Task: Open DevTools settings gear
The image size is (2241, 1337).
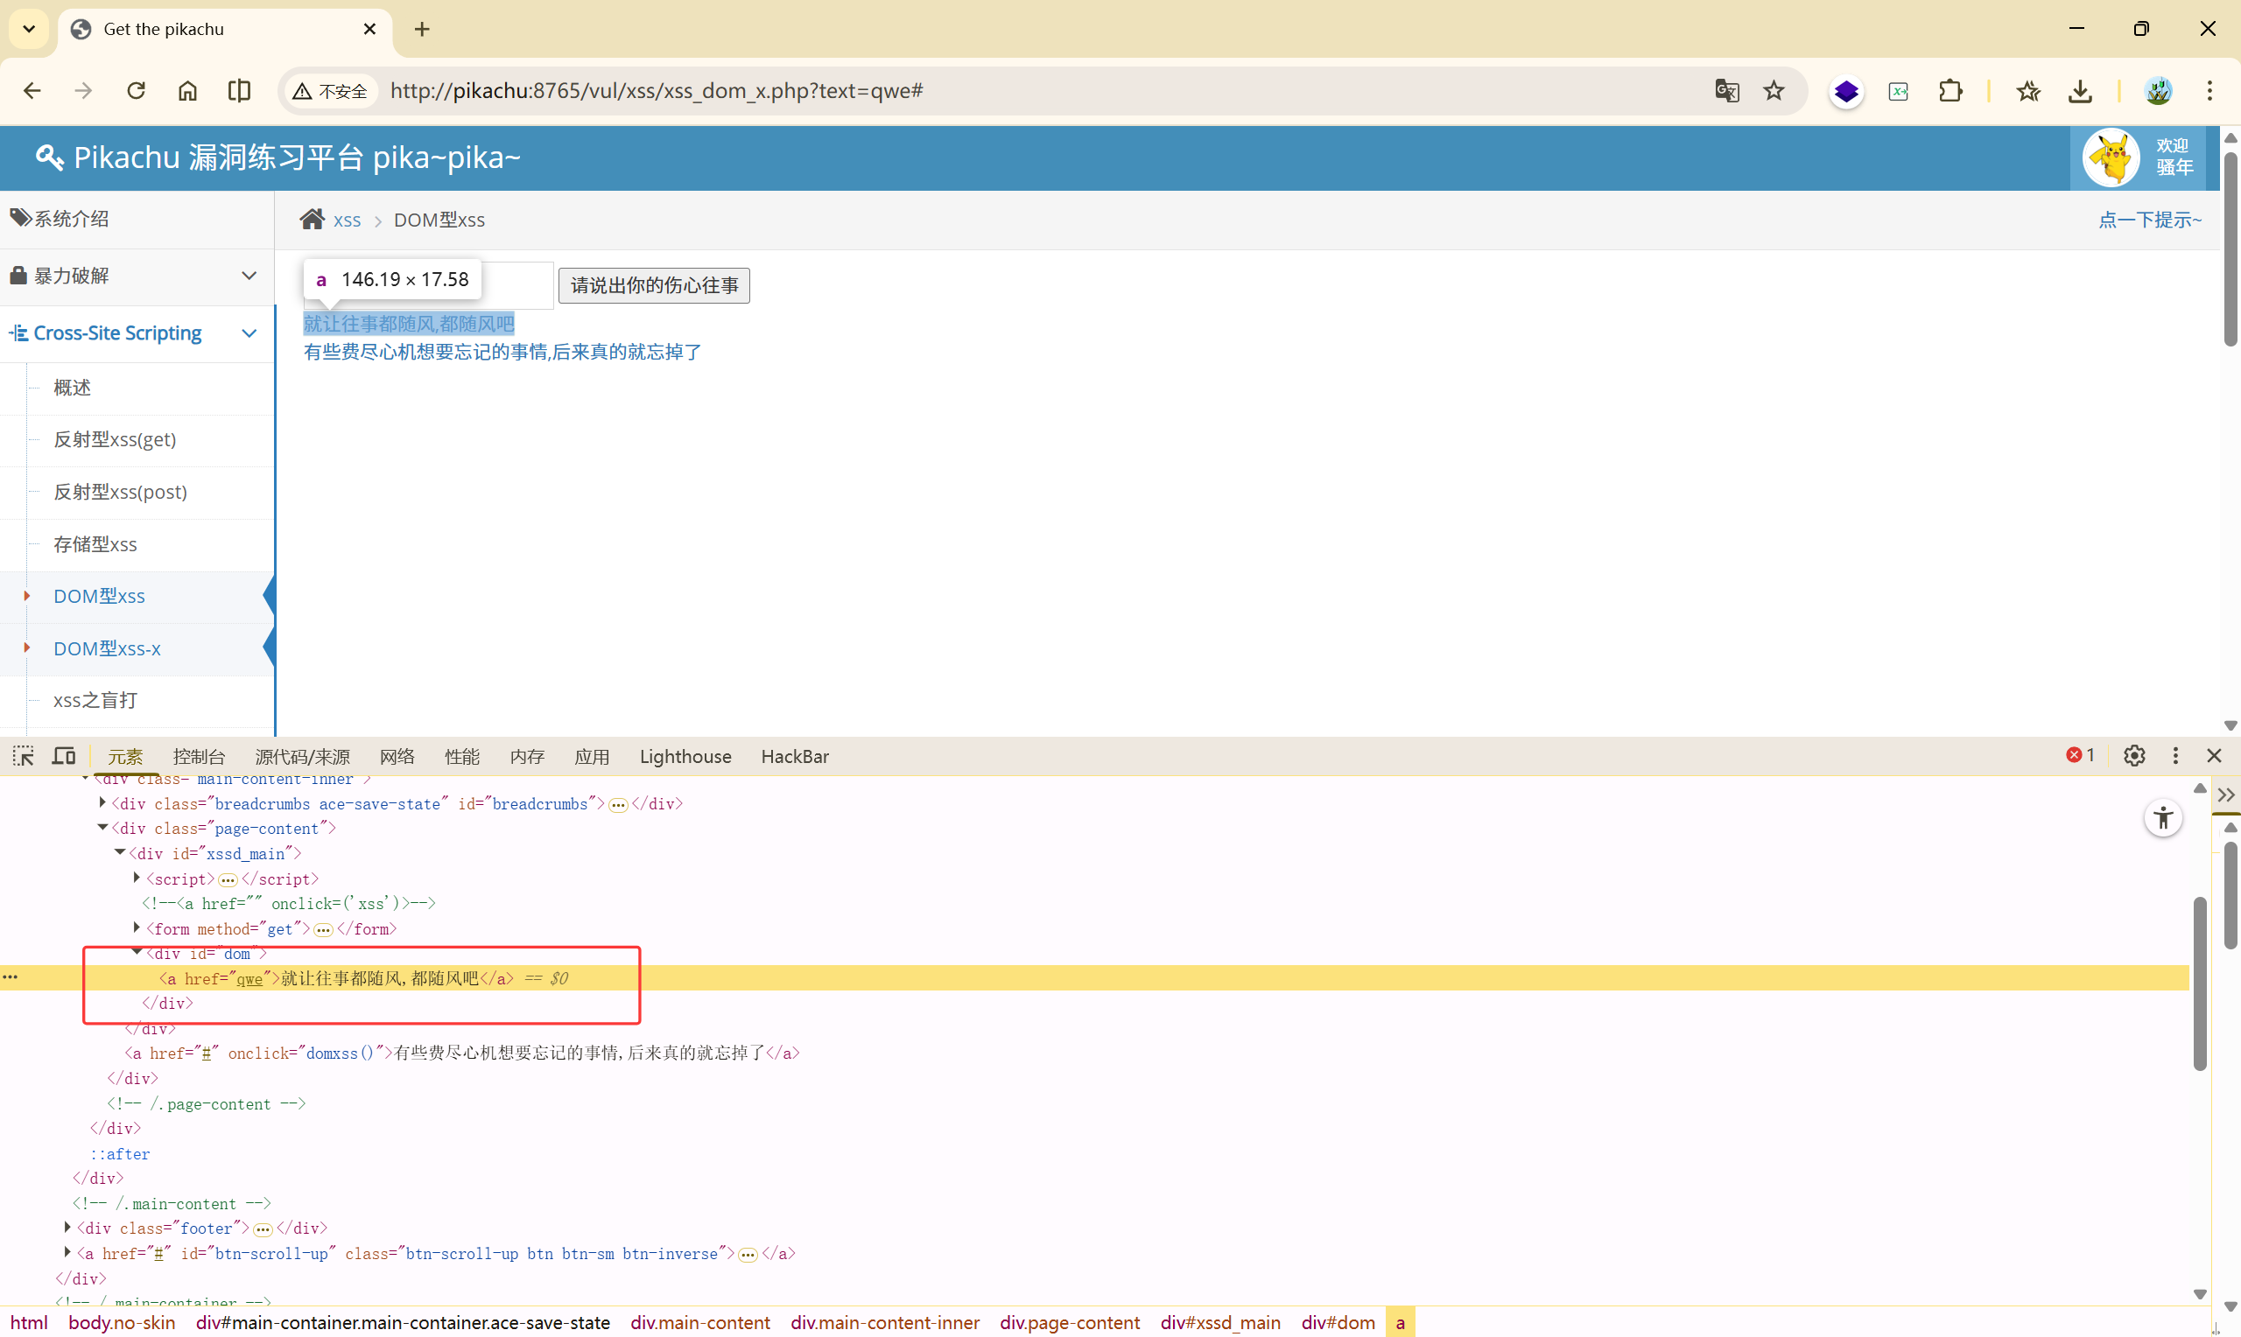Action: pos(2134,756)
